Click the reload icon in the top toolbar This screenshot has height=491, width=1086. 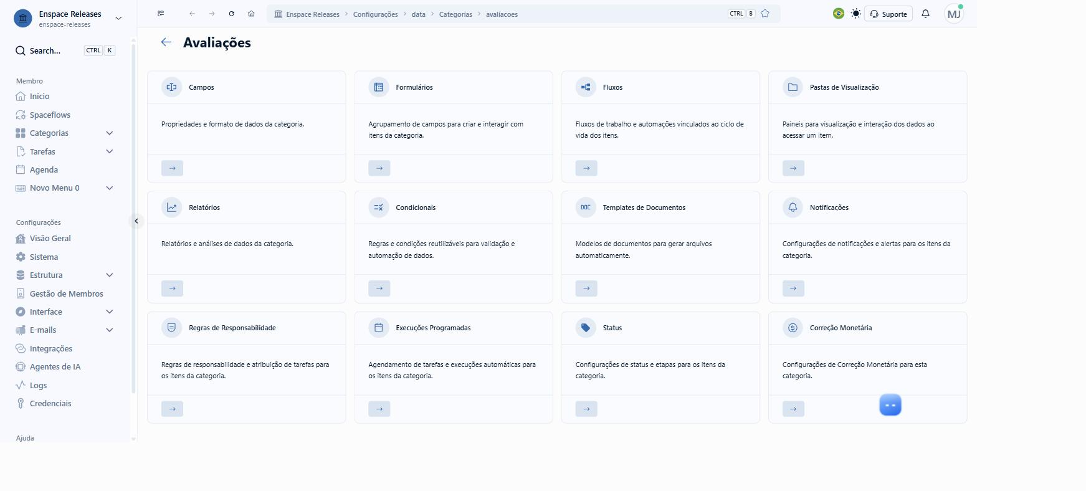231,14
